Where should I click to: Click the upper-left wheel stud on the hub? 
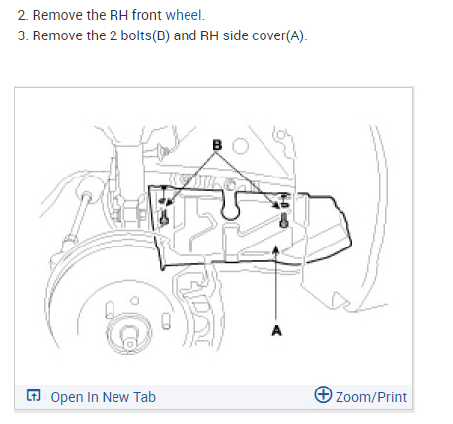pyautogui.click(x=110, y=310)
